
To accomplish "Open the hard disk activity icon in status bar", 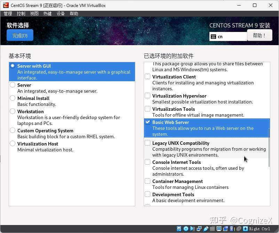I will pos(179,229).
